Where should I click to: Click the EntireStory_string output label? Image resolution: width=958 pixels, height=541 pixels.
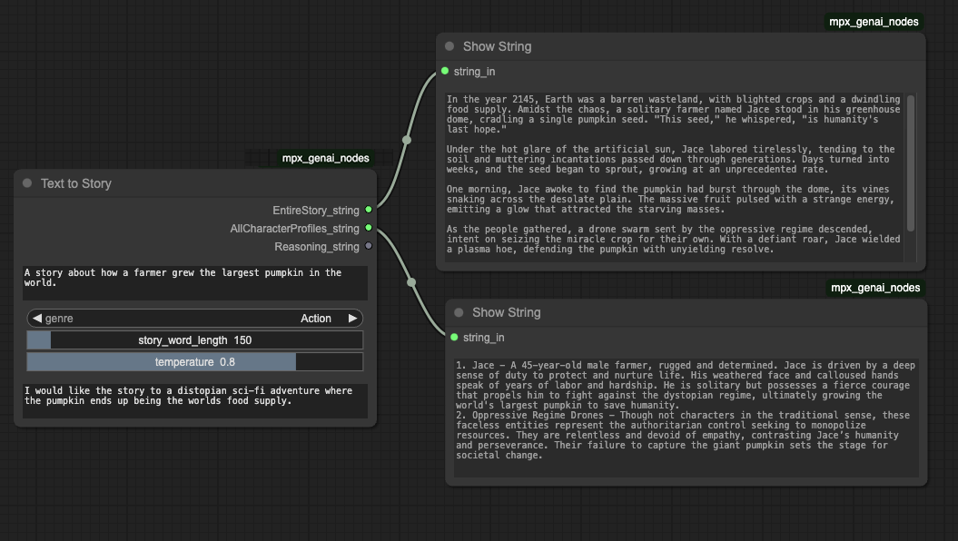316,210
